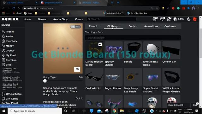Open a new browser tab
This screenshot has height=114, width=202.
click(118, 3)
